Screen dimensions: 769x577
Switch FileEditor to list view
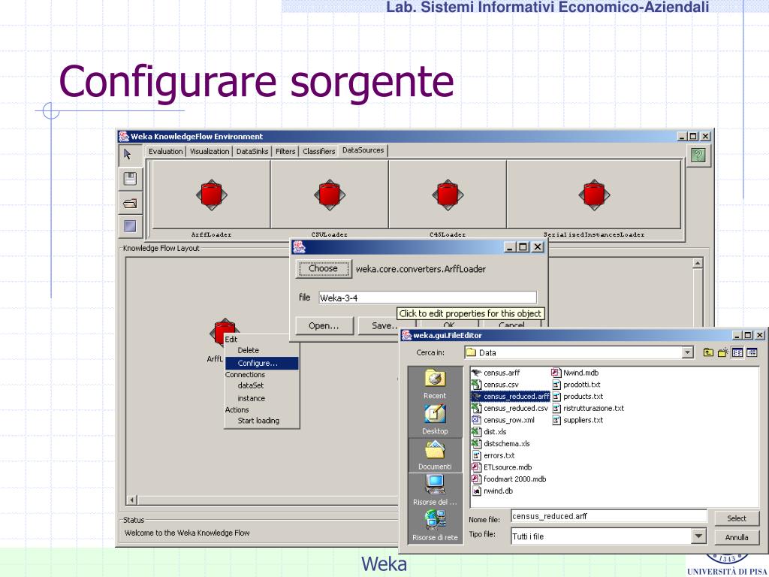click(737, 352)
